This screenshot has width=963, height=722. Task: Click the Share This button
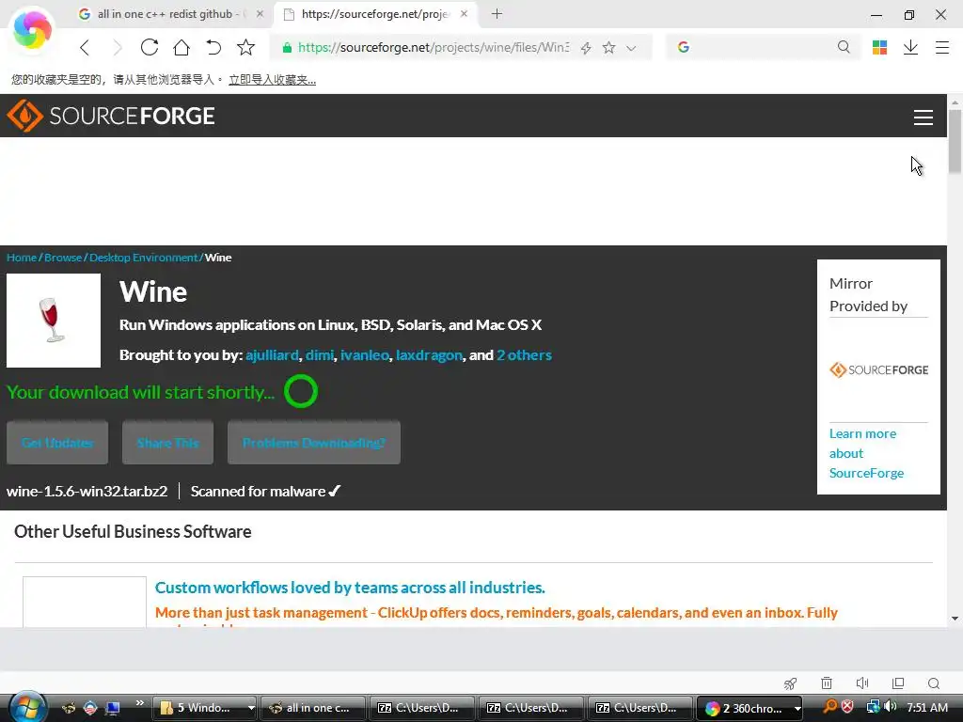(167, 443)
